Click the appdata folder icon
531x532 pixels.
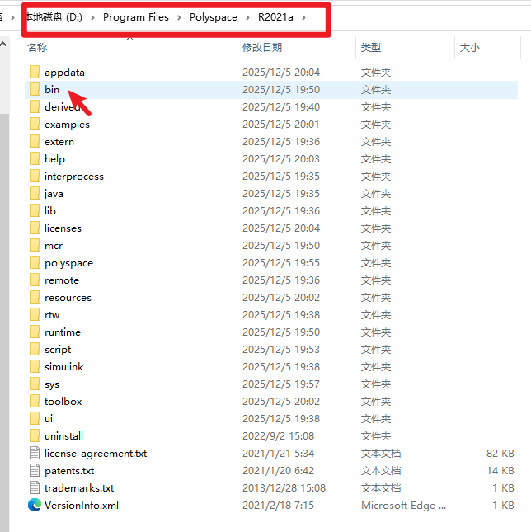click(x=35, y=73)
